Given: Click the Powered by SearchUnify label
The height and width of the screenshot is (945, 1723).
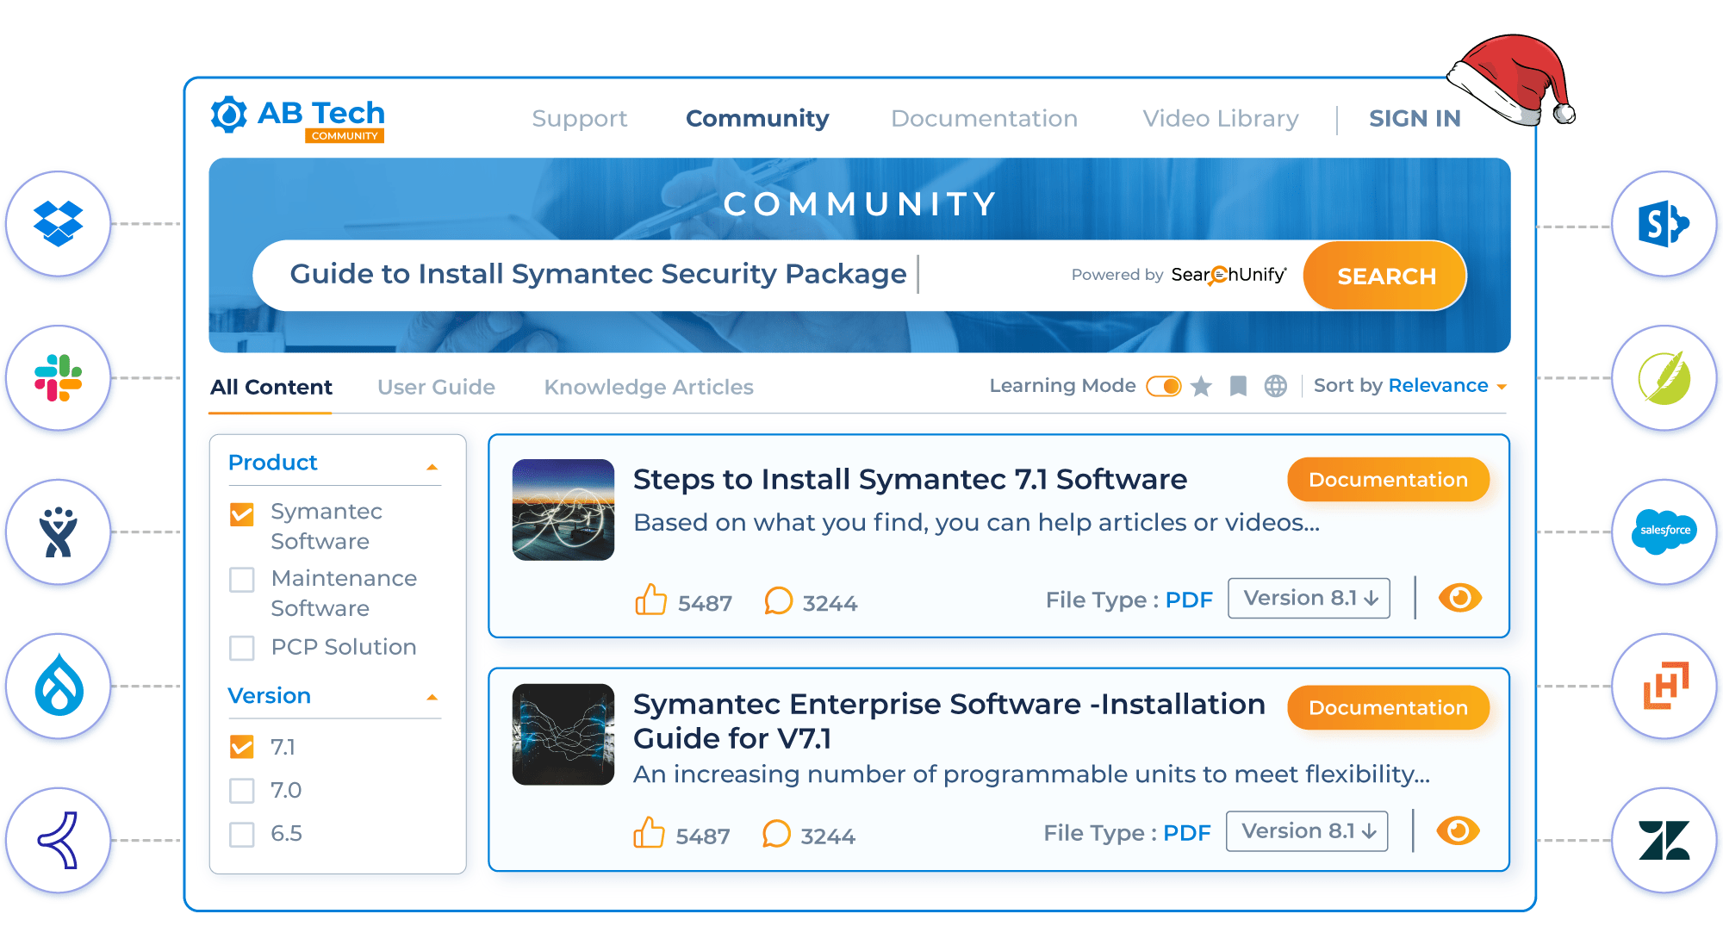Looking at the screenshot, I should [1179, 275].
